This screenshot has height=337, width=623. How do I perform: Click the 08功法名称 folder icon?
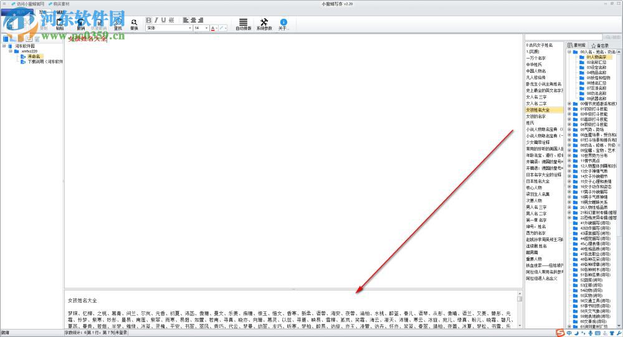[x=582, y=93]
